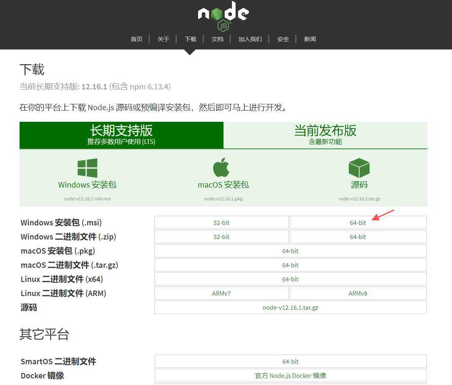Click the 下载 page heading
The height and width of the screenshot is (385, 452).
coord(32,69)
